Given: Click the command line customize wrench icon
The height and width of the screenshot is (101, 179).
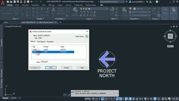Looking at the screenshot, I should [x=69, y=95].
